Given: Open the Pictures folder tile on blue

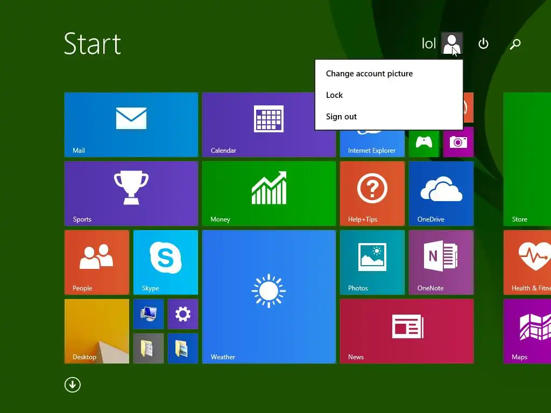Looking at the screenshot, I should (183, 348).
